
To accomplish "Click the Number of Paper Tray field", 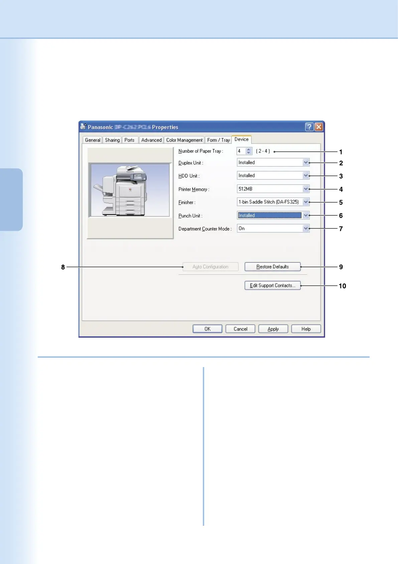I will click(x=241, y=151).
